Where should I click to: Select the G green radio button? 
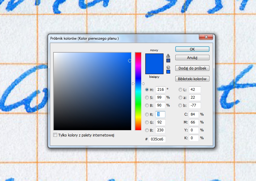(x=147, y=123)
